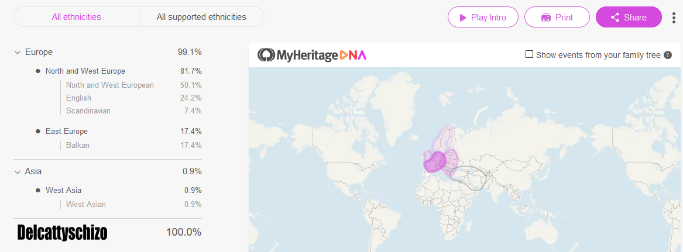Click the help question mark icon

(668, 55)
